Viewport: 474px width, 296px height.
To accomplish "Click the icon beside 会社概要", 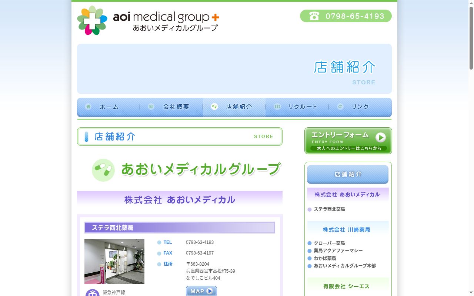I will click(x=151, y=107).
